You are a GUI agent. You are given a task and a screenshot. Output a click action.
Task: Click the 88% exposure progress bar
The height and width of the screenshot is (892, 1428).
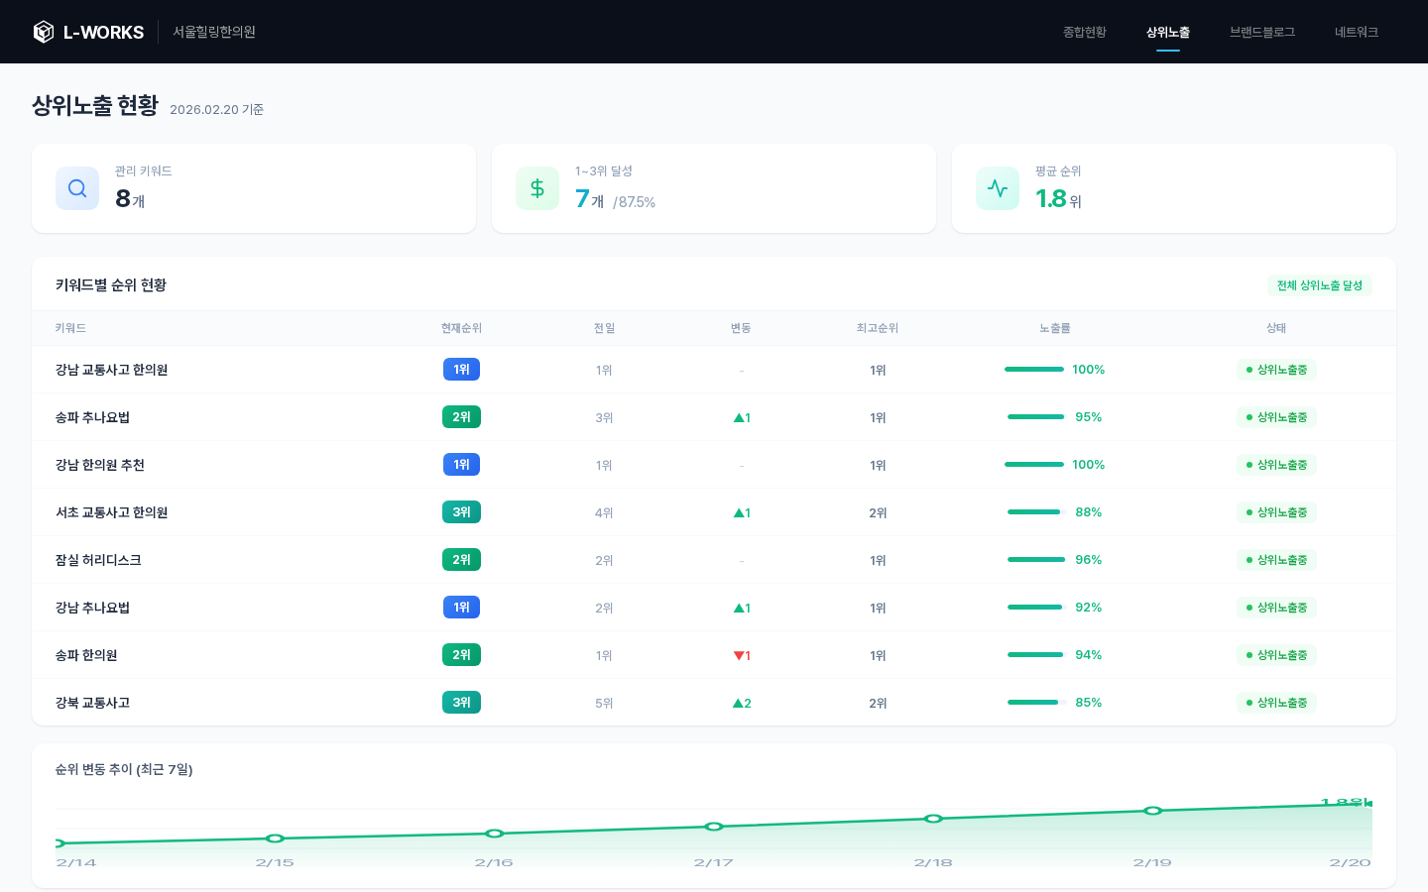(1035, 512)
